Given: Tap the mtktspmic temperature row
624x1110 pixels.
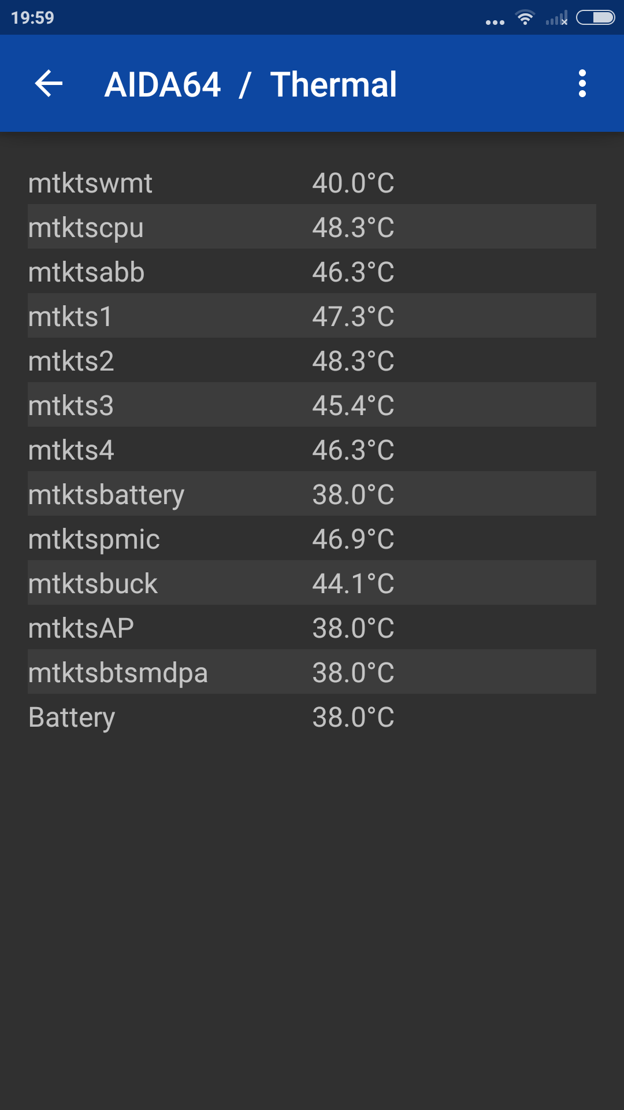Looking at the screenshot, I should tap(312, 539).
